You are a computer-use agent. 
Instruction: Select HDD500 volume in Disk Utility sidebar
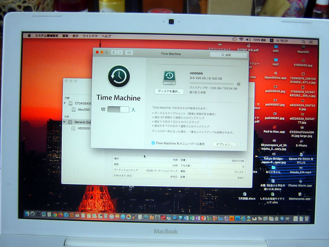pos(81,128)
